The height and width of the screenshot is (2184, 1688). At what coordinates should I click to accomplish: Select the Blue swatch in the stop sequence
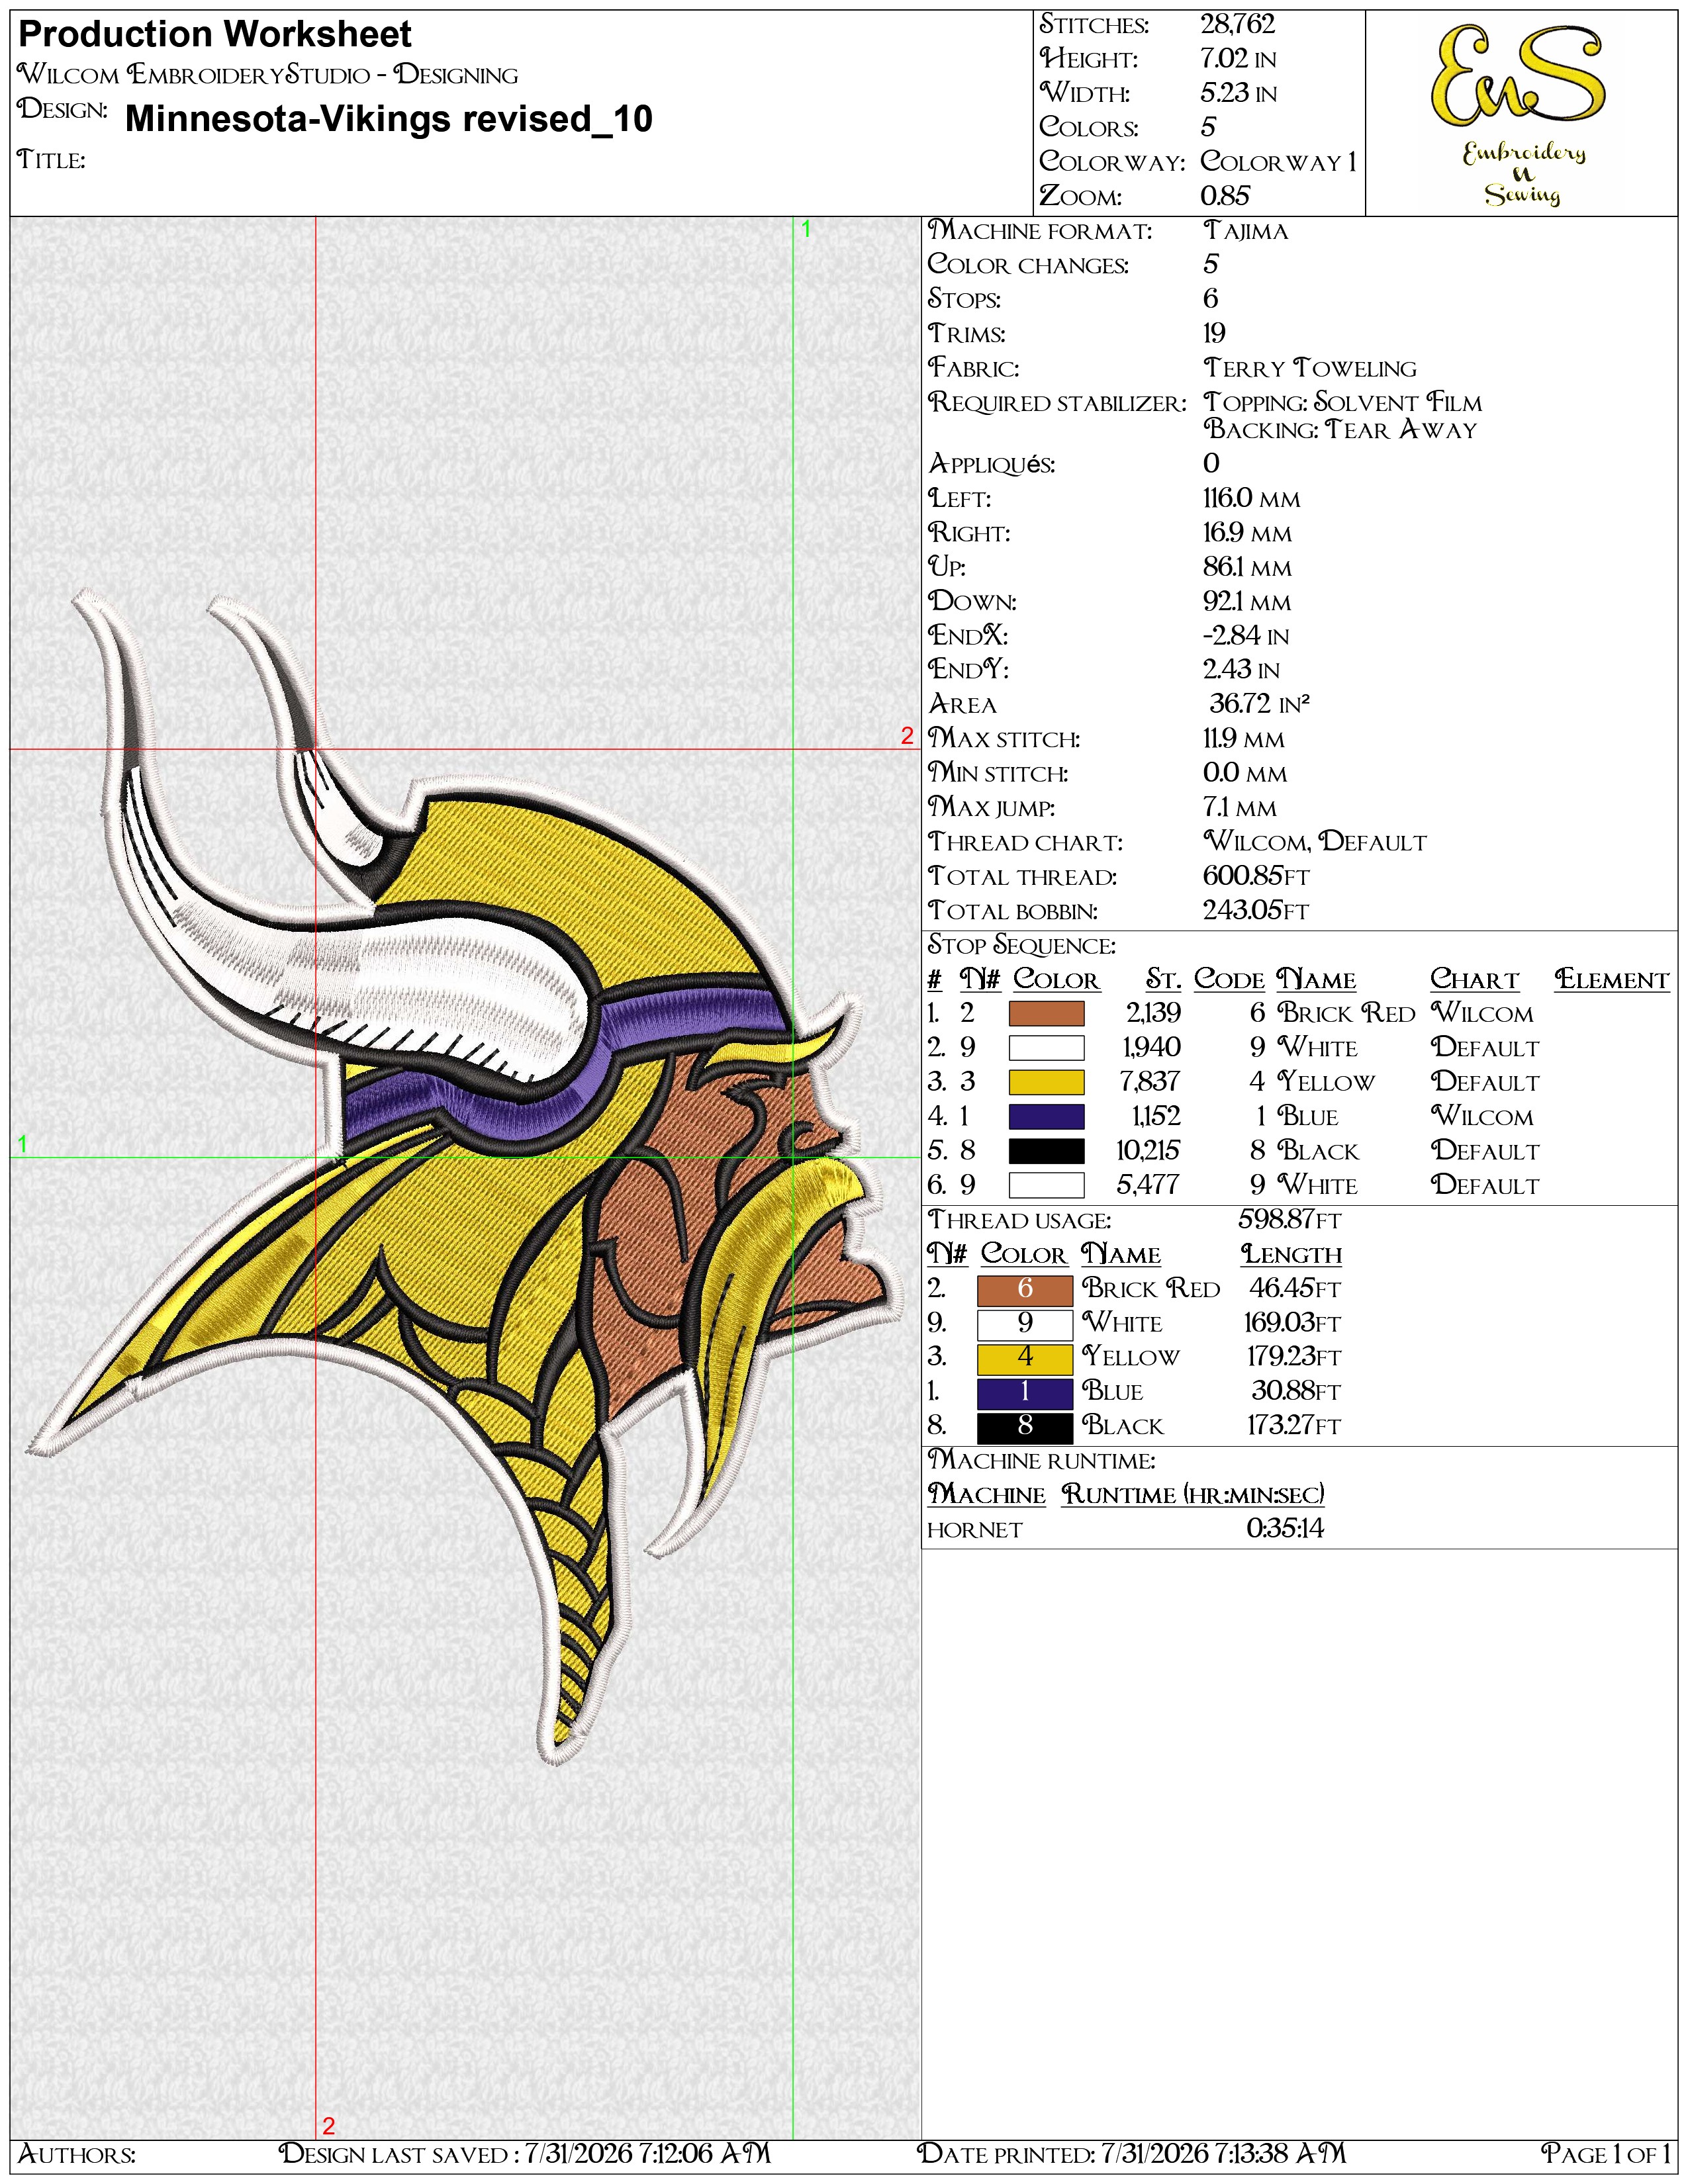[x=1046, y=1116]
